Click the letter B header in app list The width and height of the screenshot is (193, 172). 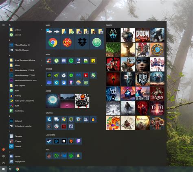[x=9, y=116]
